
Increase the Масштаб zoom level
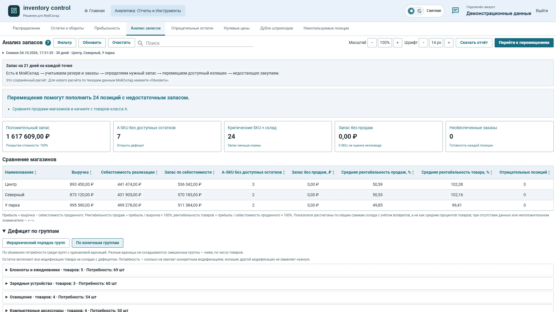coord(398,43)
